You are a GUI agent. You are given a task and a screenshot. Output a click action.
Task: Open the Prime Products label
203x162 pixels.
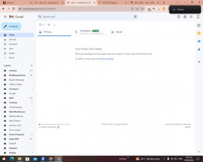point(17,134)
